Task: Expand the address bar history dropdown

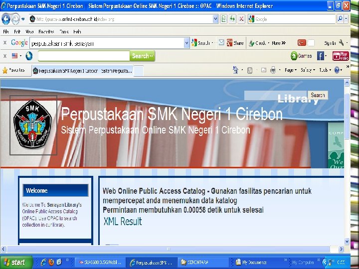Action: coord(215,19)
